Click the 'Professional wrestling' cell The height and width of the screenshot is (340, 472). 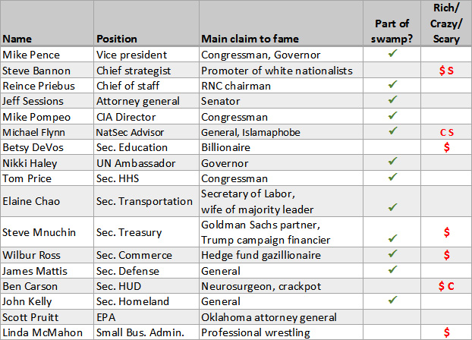click(x=255, y=332)
